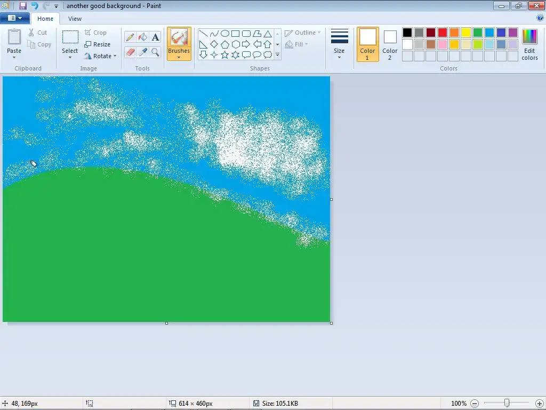546x410 pixels.
Task: Choose the Line shape
Action: (x=203, y=34)
